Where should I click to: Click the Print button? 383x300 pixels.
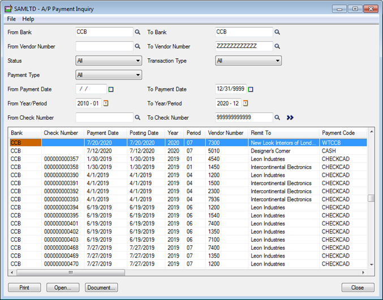coord(24,288)
